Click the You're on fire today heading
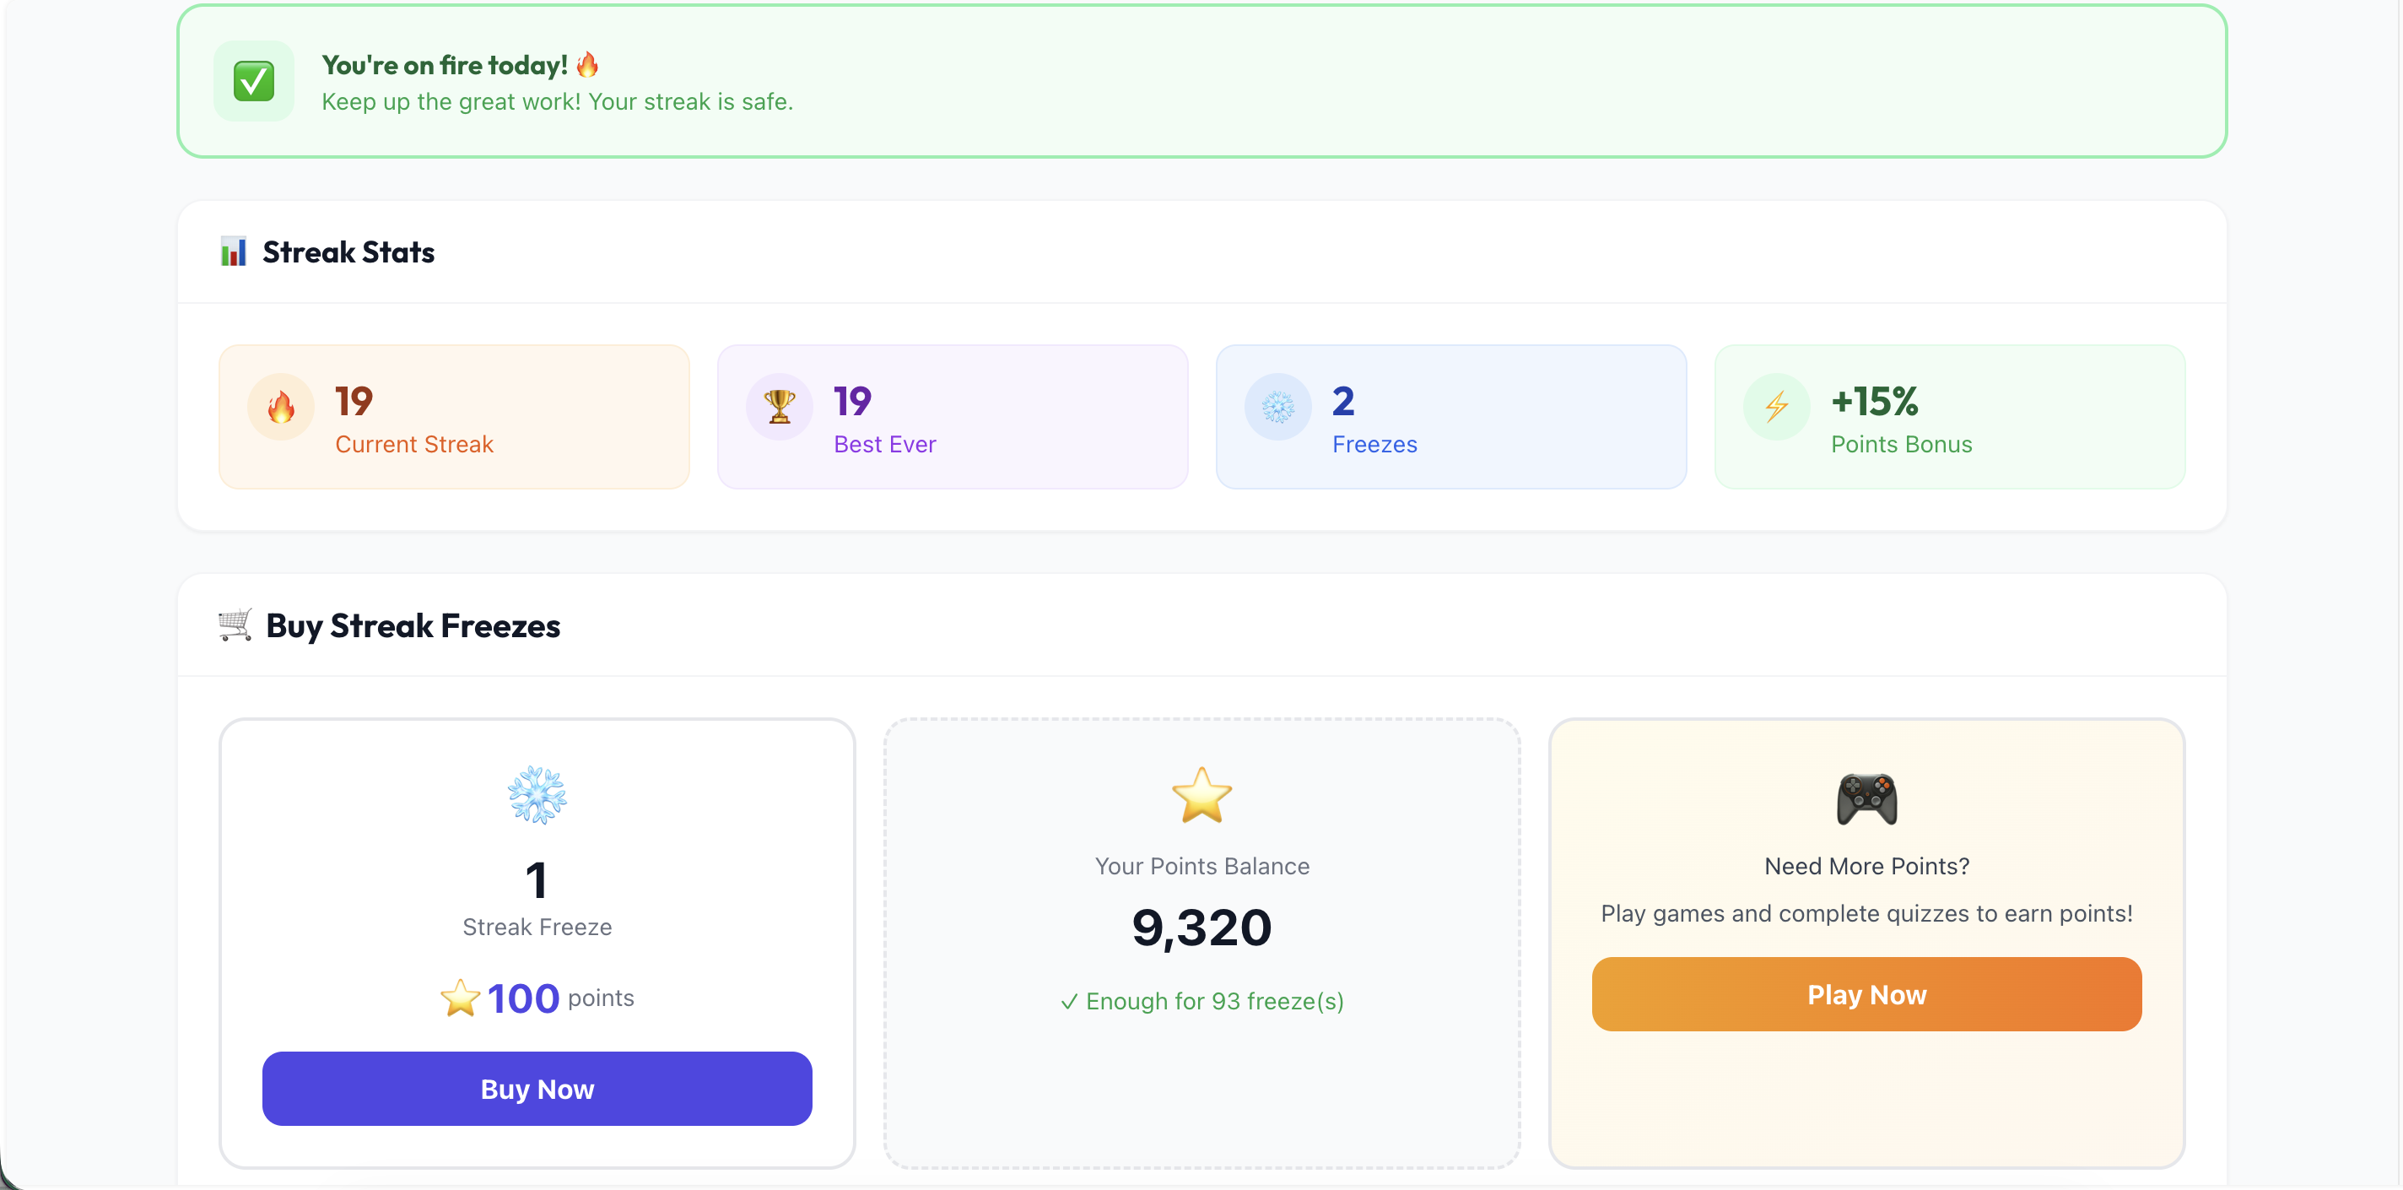The height and width of the screenshot is (1190, 2403). pyautogui.click(x=445, y=65)
